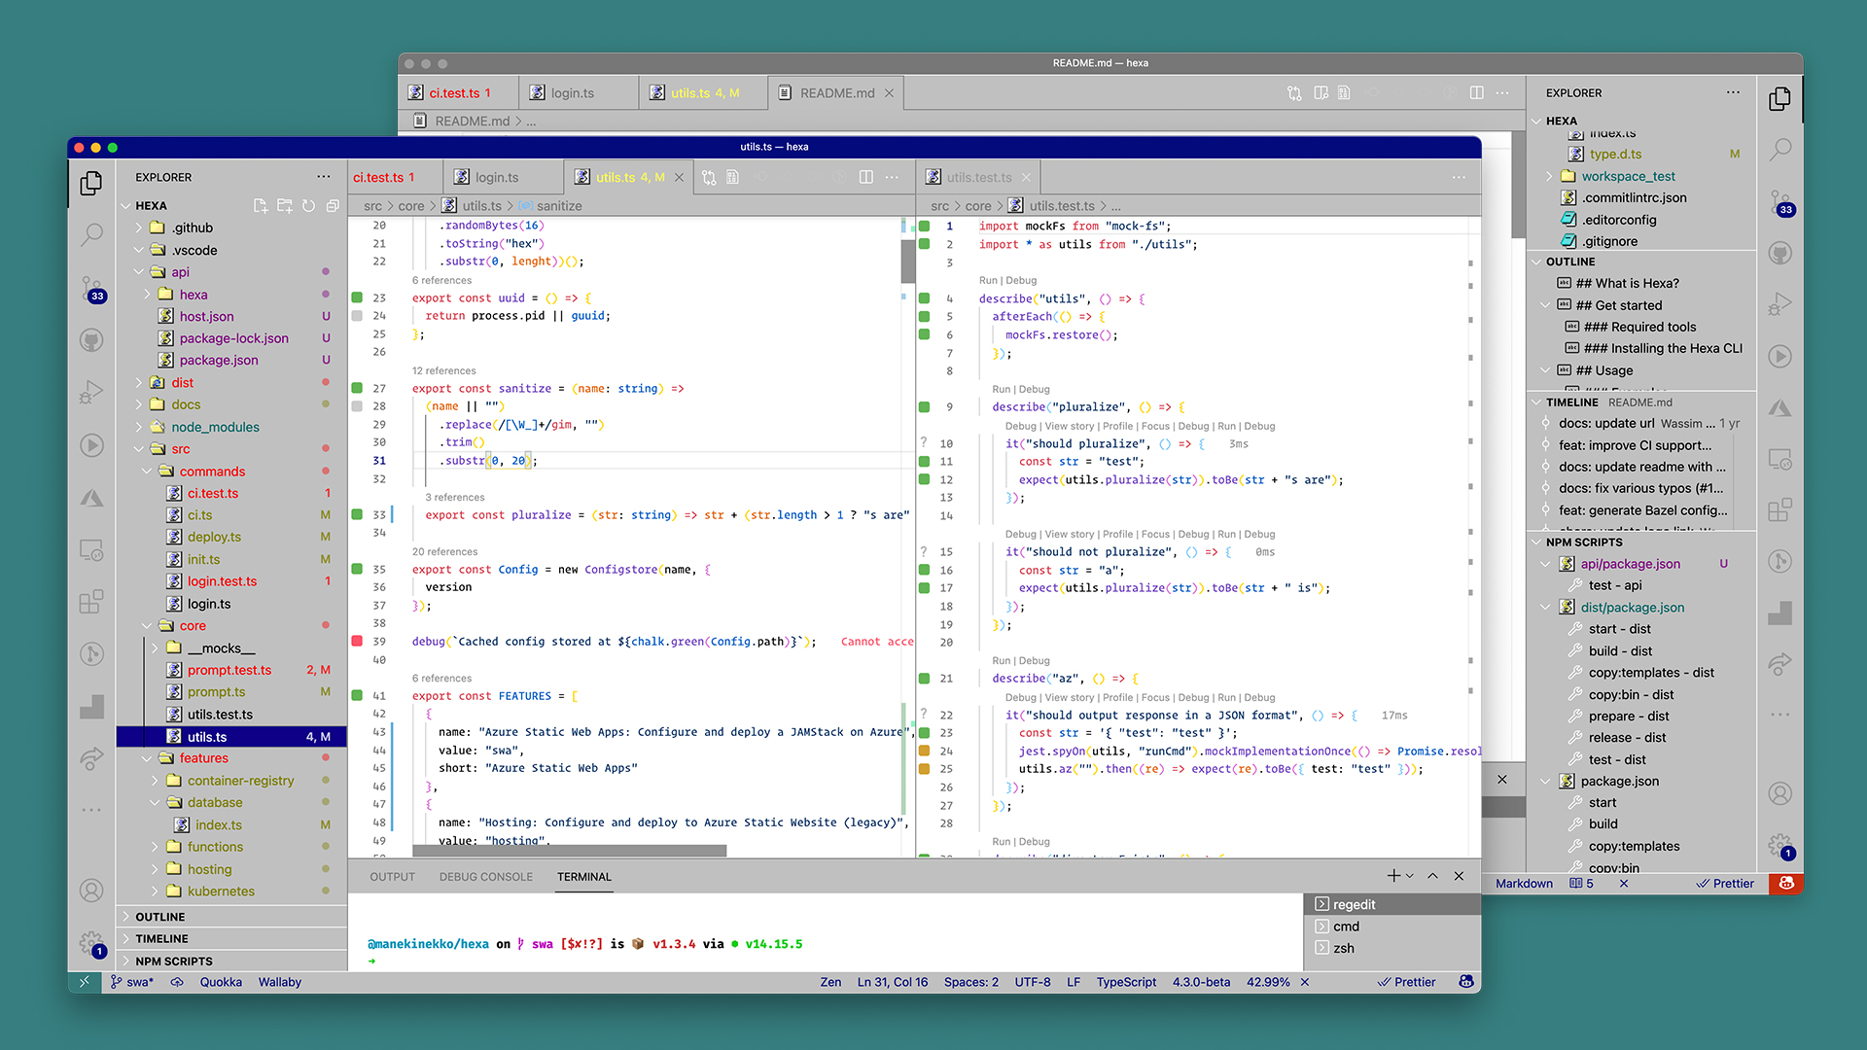Refresh the HEXA explorer tree

click(x=308, y=205)
